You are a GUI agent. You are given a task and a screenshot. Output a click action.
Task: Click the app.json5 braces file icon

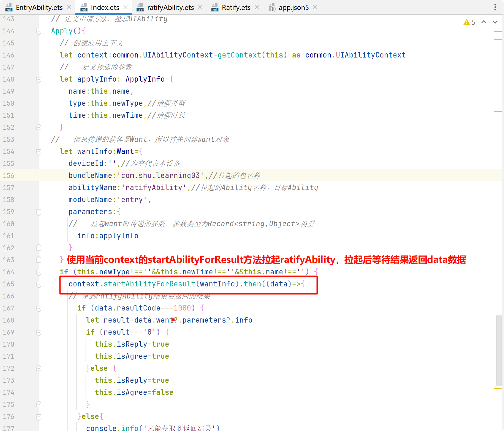273,7
